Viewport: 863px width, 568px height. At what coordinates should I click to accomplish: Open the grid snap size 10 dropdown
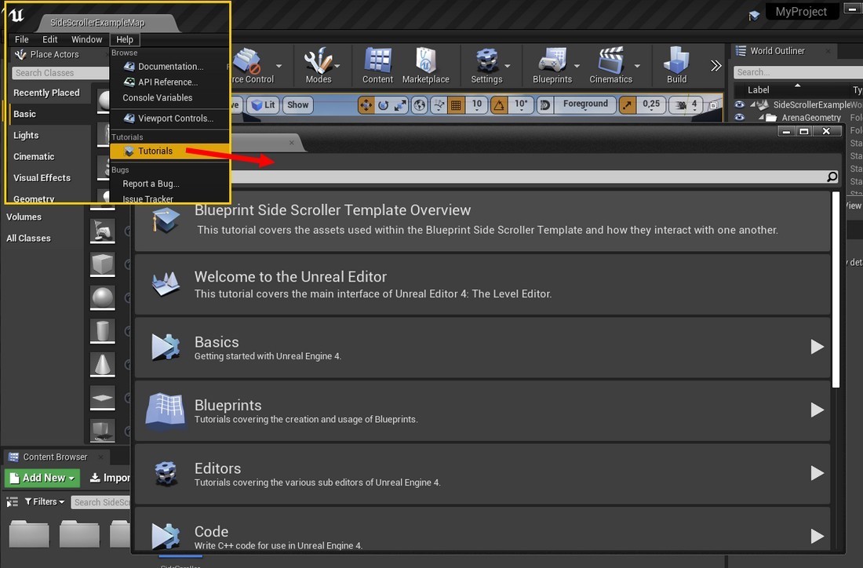click(477, 104)
